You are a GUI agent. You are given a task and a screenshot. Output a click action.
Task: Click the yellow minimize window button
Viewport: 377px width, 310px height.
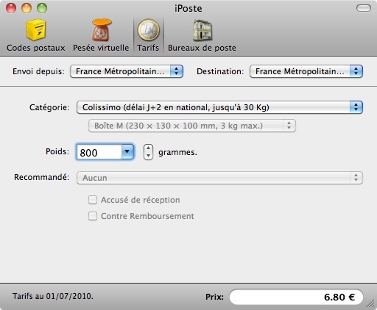27,8
